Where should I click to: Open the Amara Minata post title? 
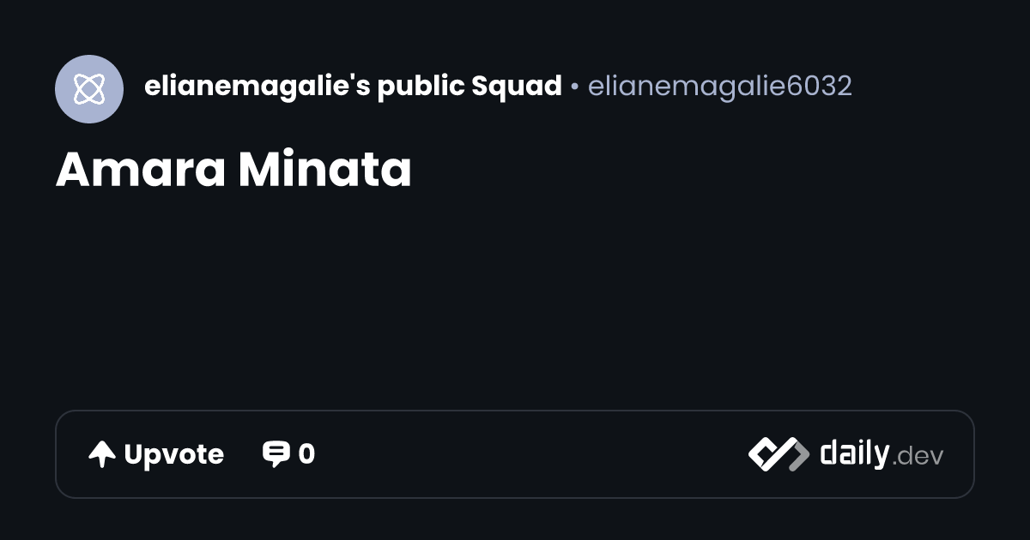tap(233, 170)
